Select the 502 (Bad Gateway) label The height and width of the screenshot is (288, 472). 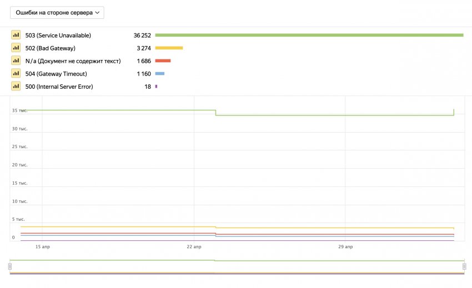point(51,48)
